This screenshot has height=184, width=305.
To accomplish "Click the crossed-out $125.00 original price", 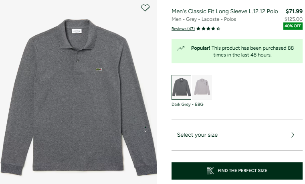I will tap(293, 19).
